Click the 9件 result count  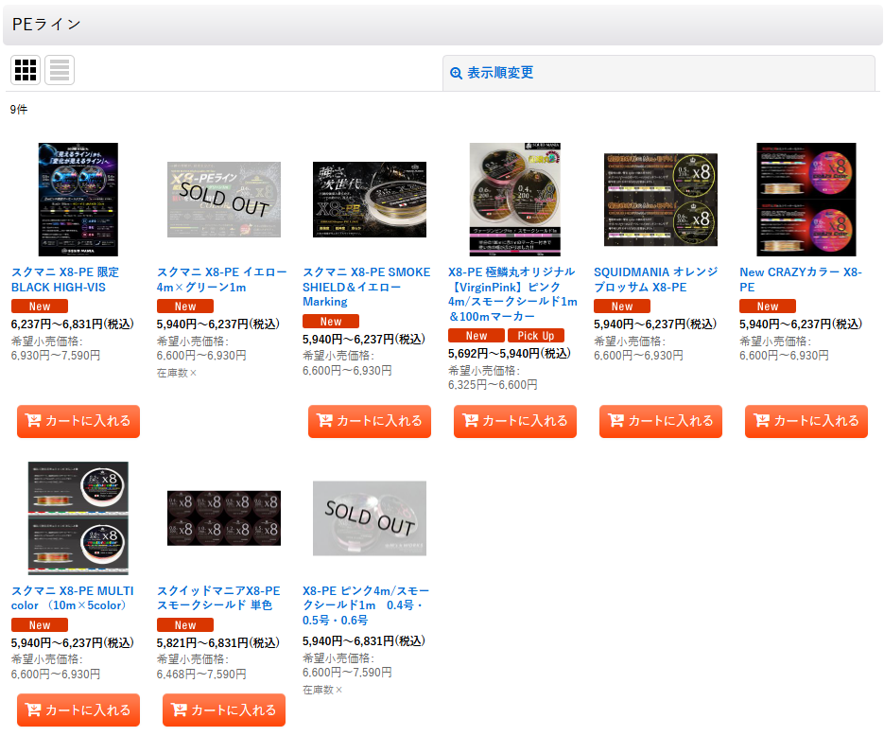pos(19,110)
